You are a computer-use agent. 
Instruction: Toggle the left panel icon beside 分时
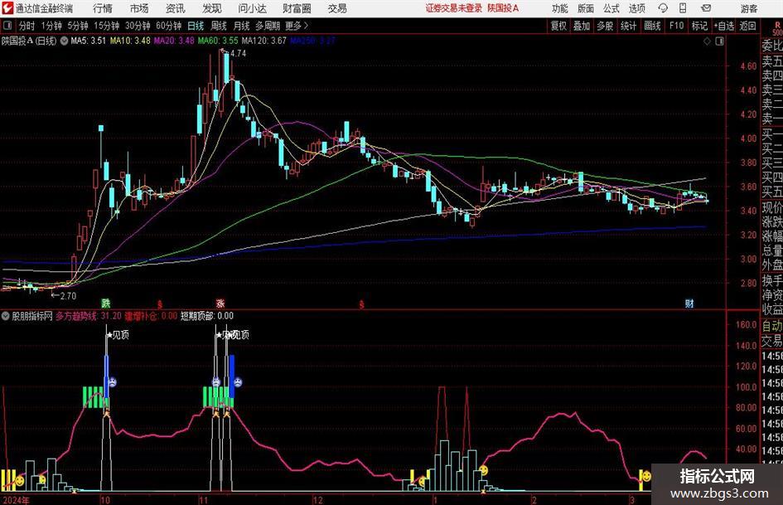pyautogui.click(x=7, y=26)
